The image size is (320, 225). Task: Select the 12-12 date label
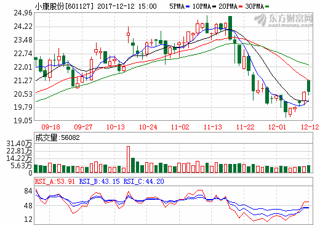click(x=310, y=127)
